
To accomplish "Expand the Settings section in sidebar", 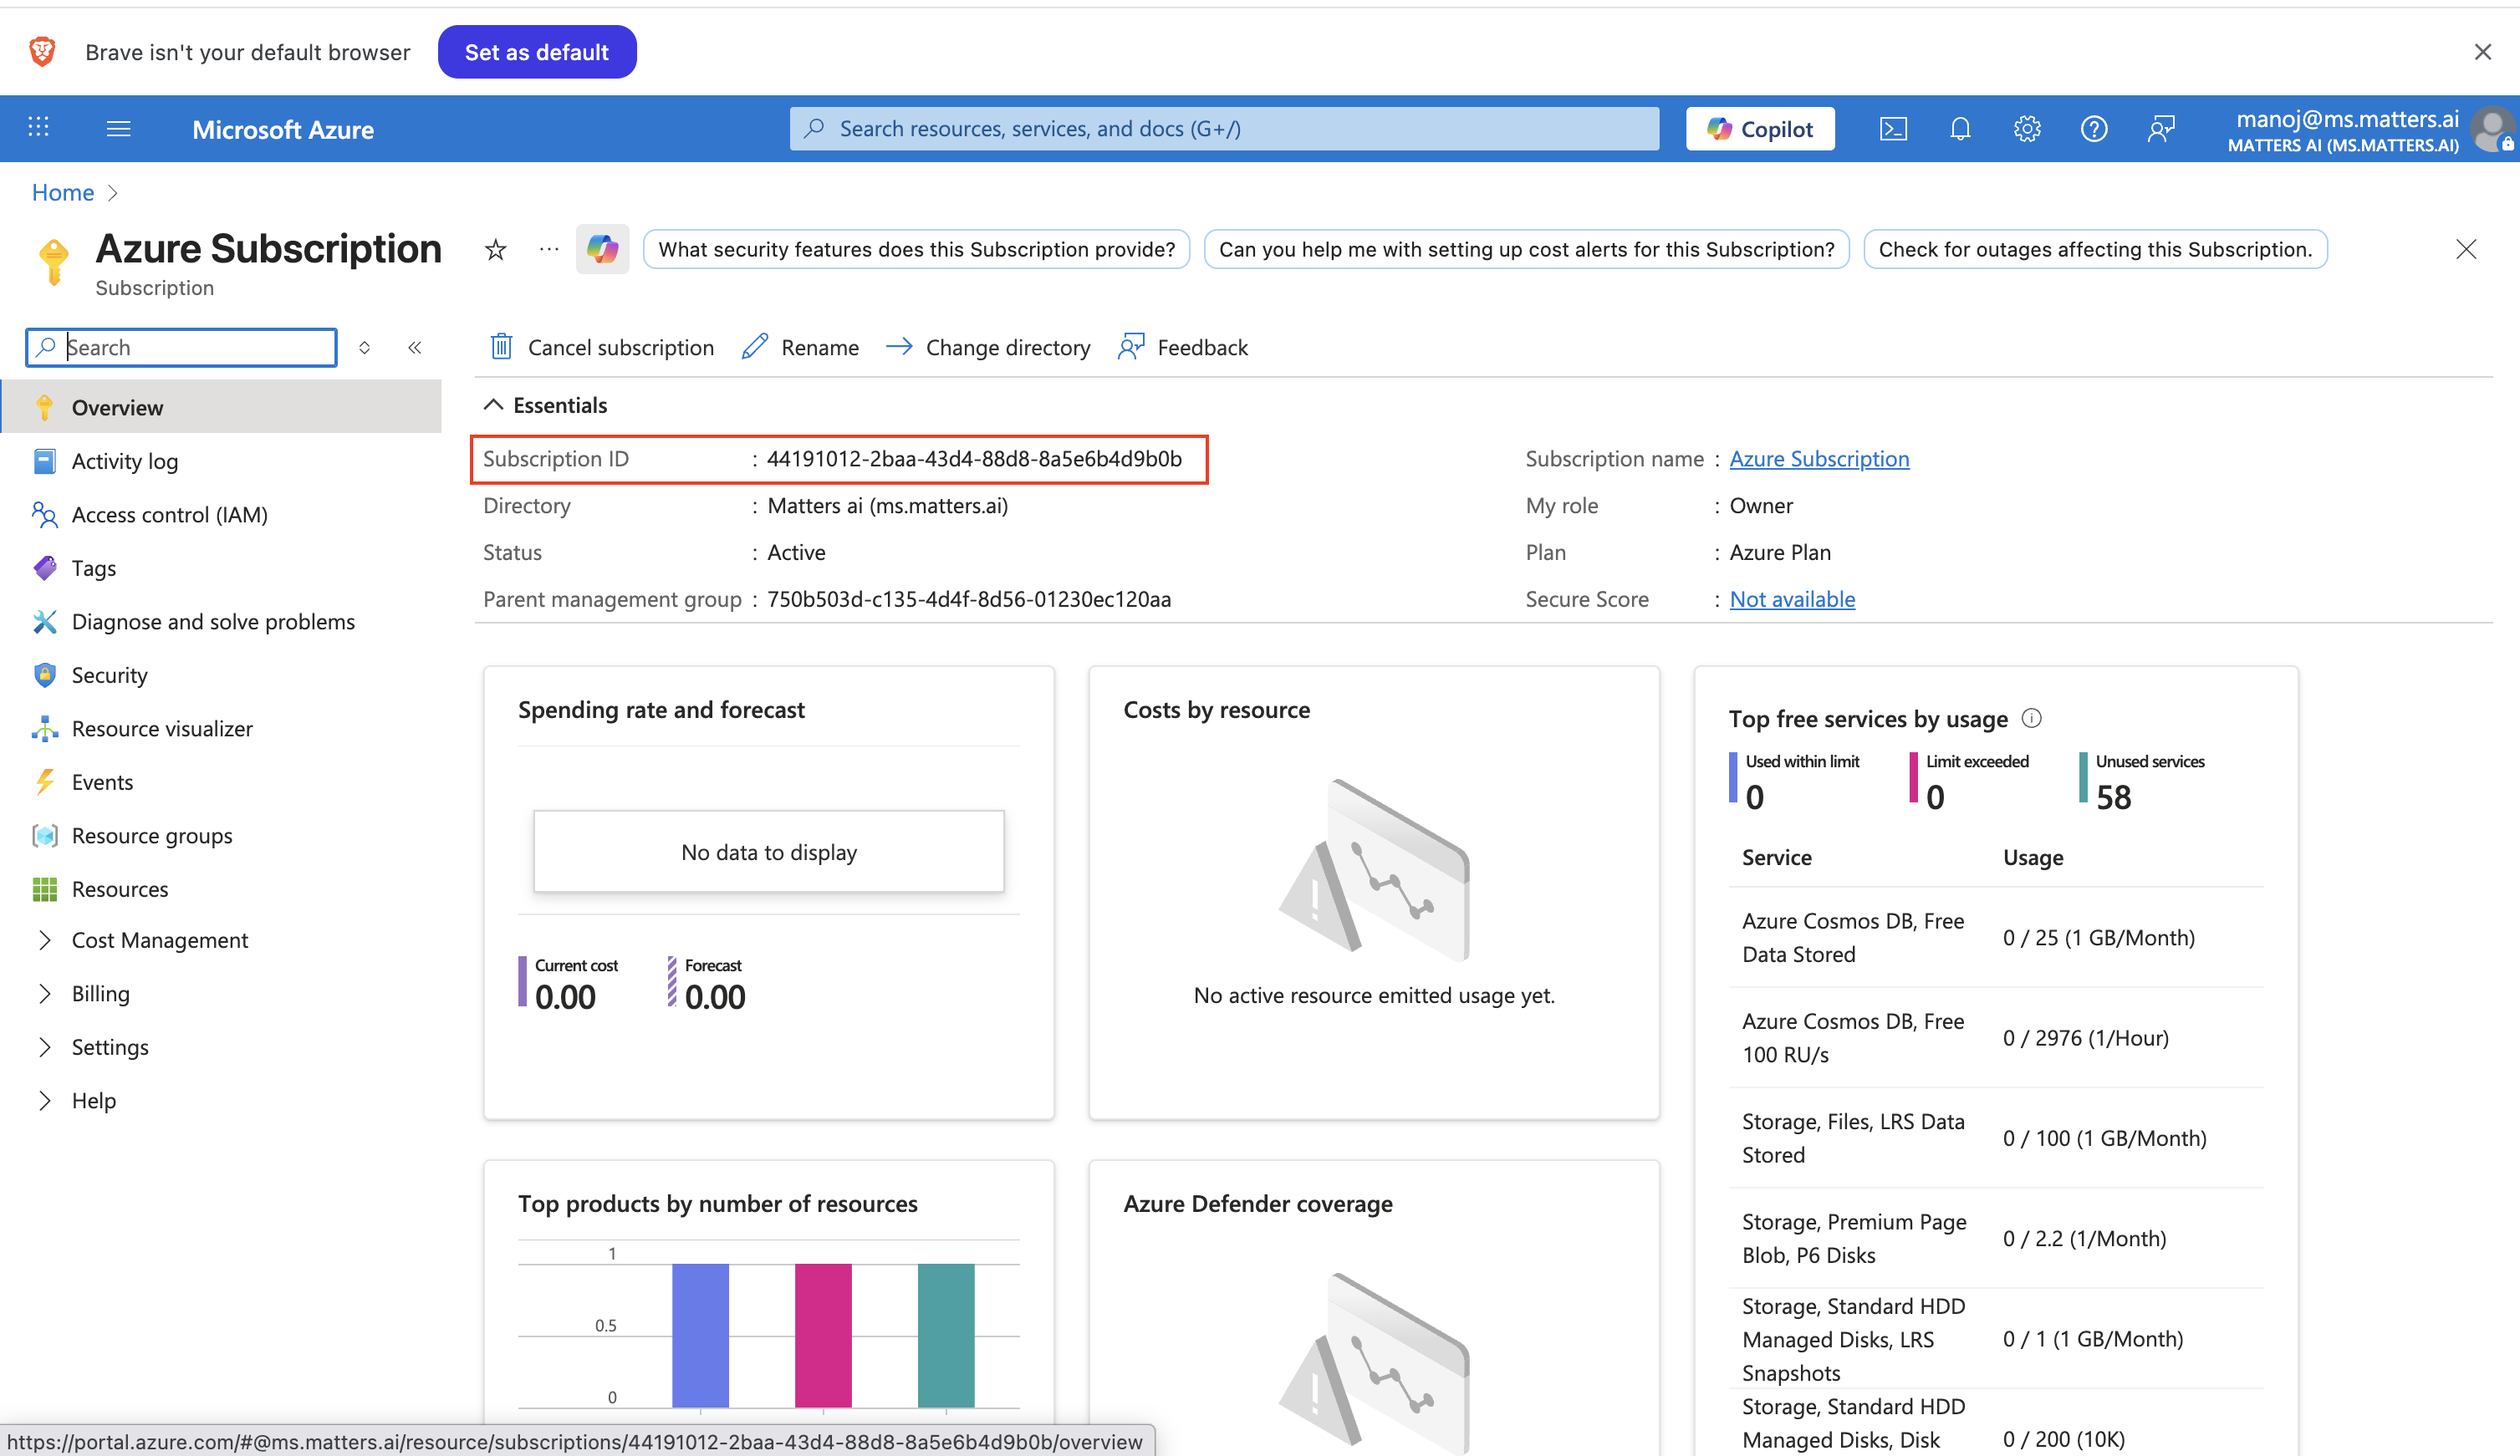I will click(45, 1047).
